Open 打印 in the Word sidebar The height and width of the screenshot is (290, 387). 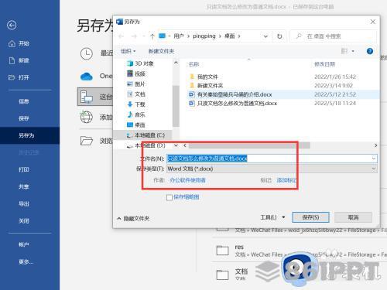coord(24,169)
